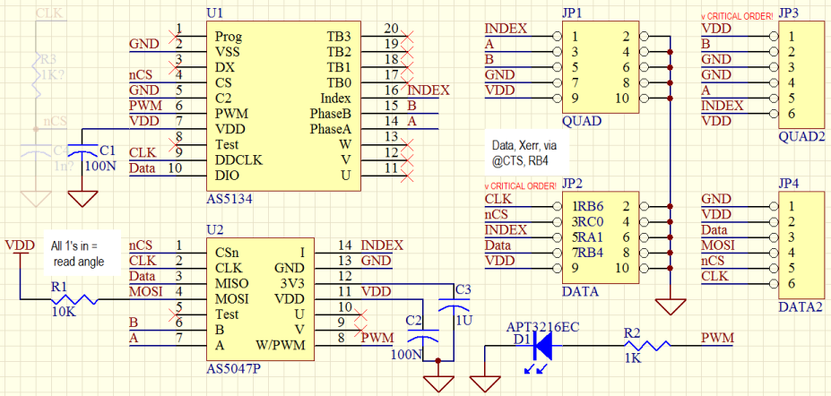Select the JP2 DATA header body
This screenshot has height=396, width=831.
601,237
